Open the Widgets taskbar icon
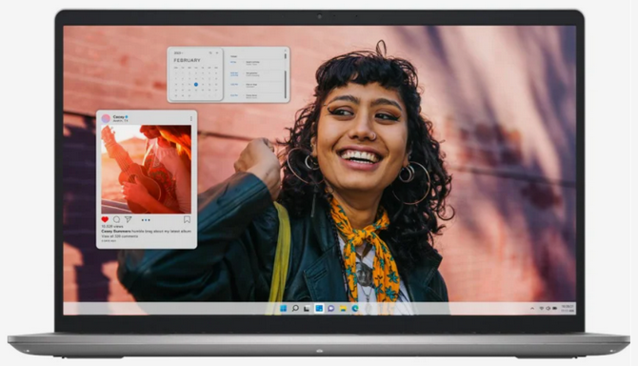Image resolution: width=638 pixels, height=366 pixels. 319,308
